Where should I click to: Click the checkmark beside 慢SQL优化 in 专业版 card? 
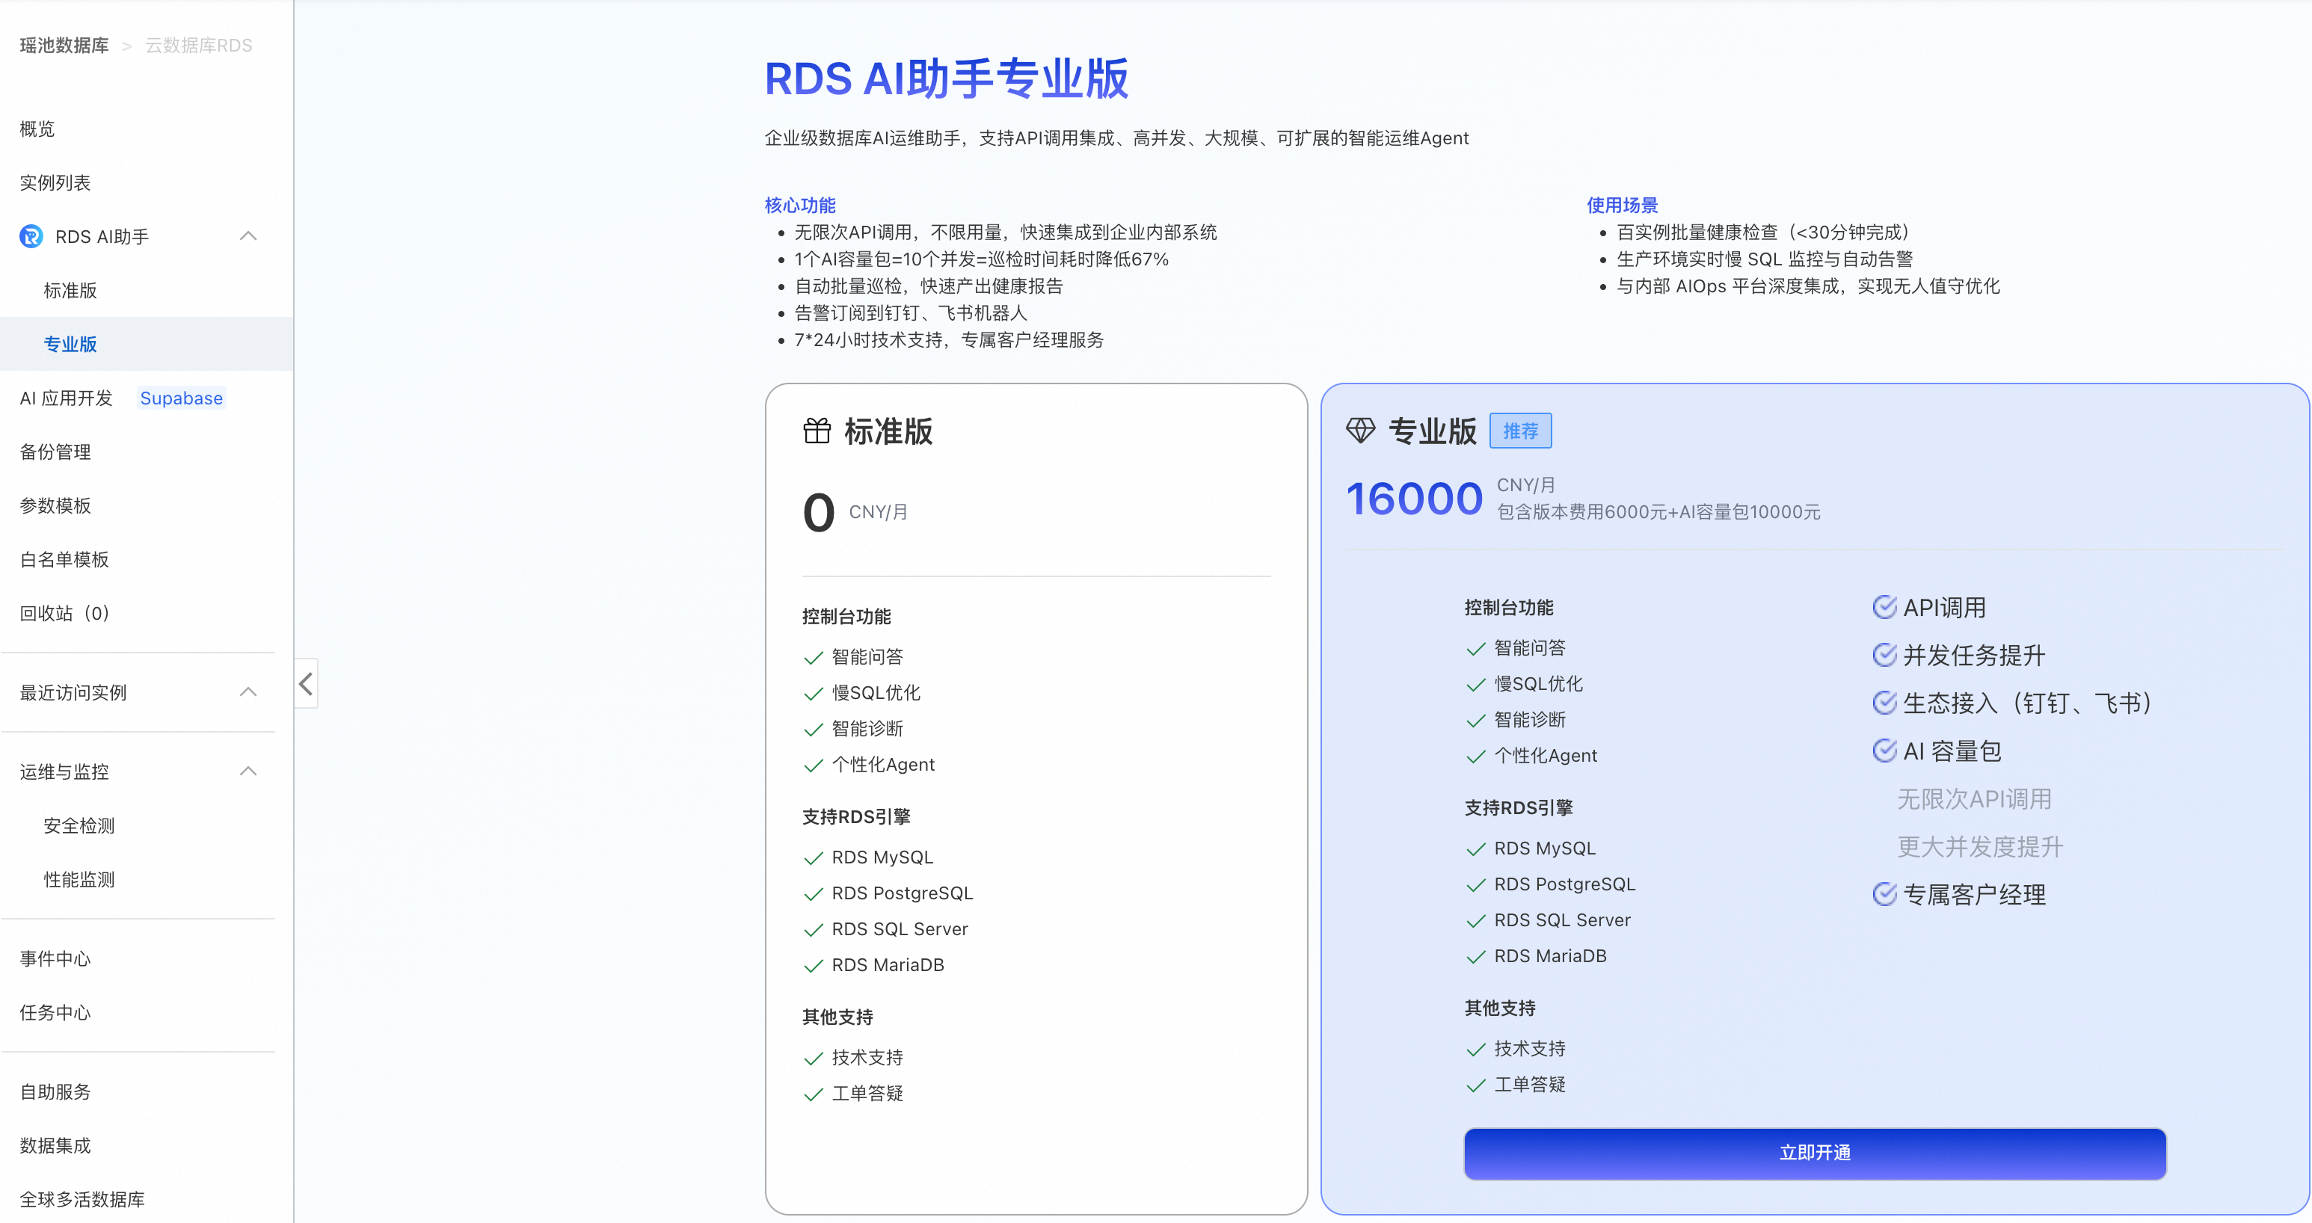click(1475, 685)
